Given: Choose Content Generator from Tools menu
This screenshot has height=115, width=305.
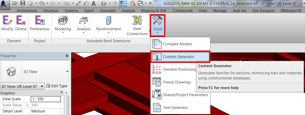Looking at the screenshot, I should tap(180, 57).
